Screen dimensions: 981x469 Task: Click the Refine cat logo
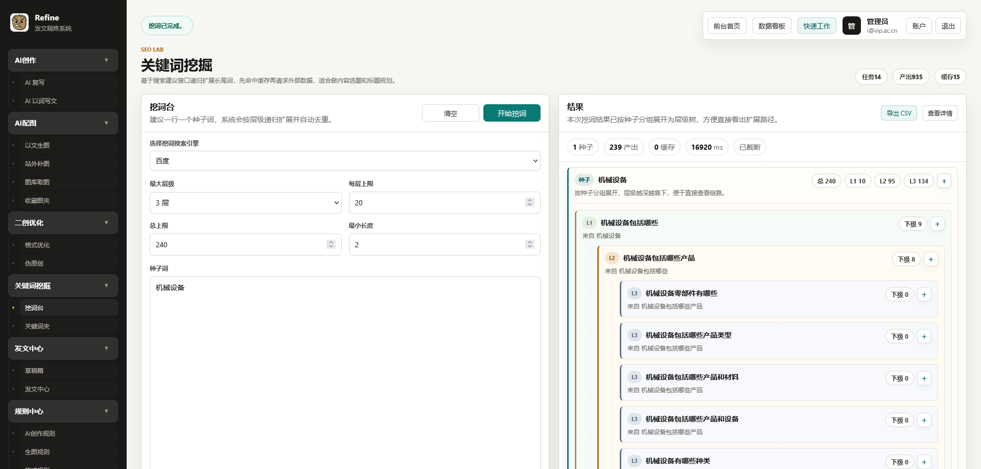19,22
